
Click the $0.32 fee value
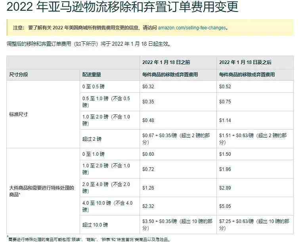148,87
